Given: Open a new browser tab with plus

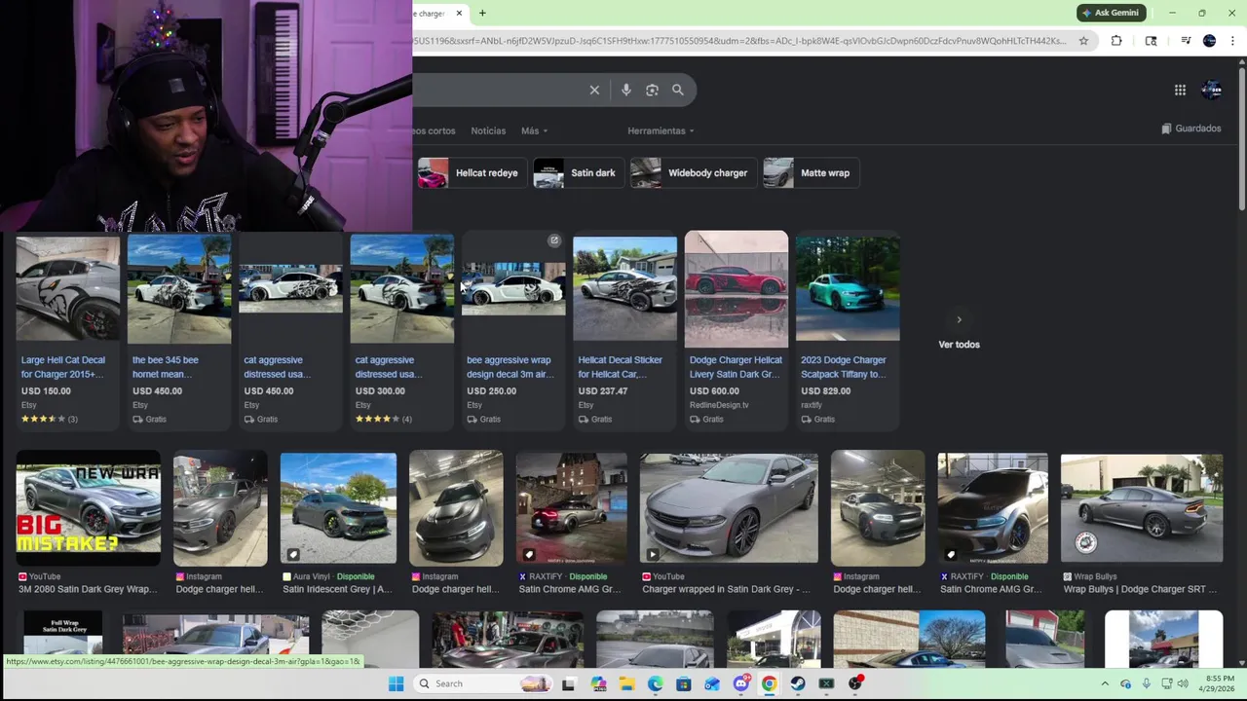Looking at the screenshot, I should (x=482, y=13).
